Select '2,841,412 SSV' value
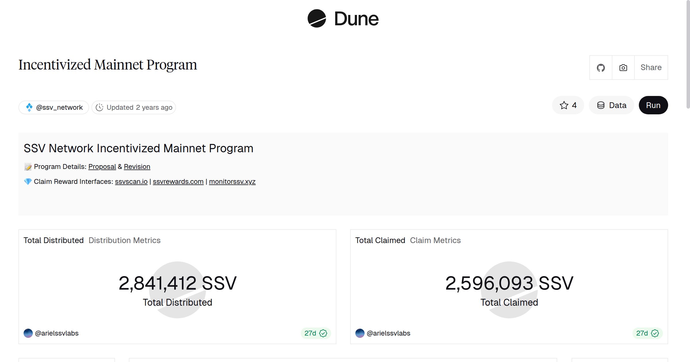The height and width of the screenshot is (362, 690). tap(177, 283)
